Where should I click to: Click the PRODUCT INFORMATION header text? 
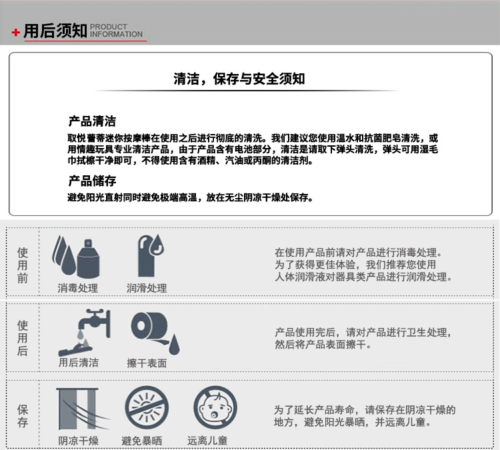point(116,31)
